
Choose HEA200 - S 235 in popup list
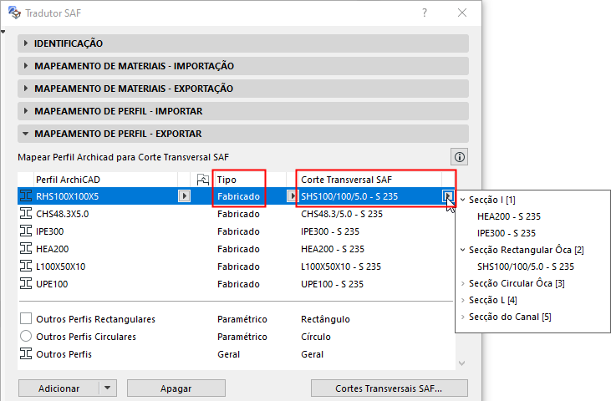point(509,216)
